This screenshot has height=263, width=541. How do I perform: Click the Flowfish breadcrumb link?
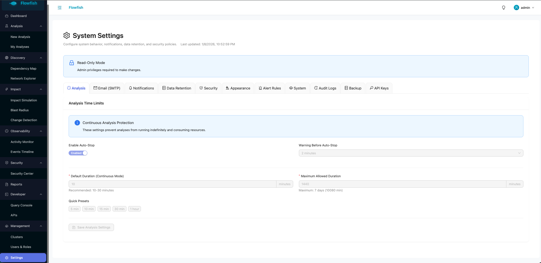point(76,8)
